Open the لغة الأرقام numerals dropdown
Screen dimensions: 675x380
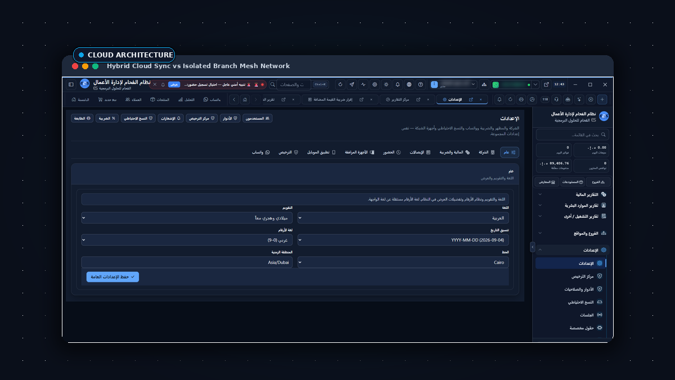(x=187, y=240)
